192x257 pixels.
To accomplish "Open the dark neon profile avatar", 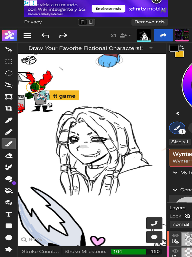I will coord(182,35).
